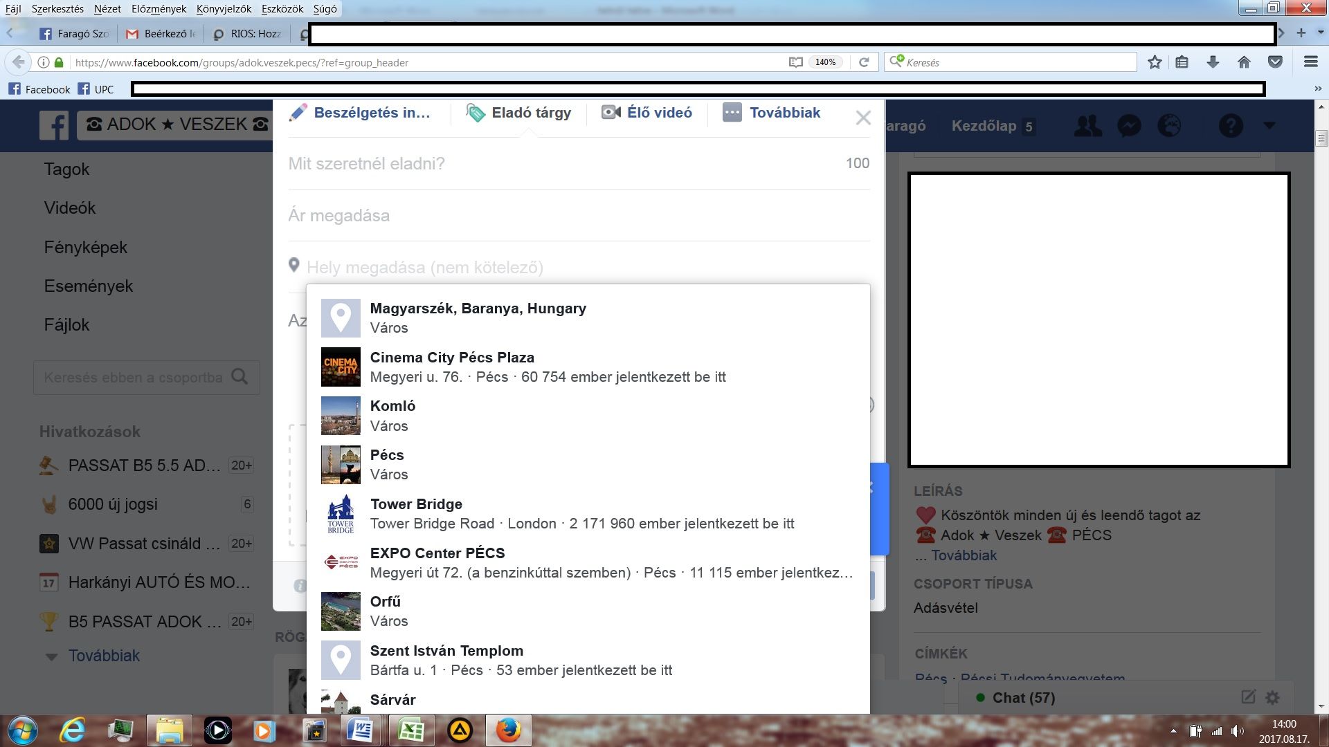The image size is (1329, 747).
Task: Switch to the Élő videó tab
Action: pyautogui.click(x=647, y=113)
